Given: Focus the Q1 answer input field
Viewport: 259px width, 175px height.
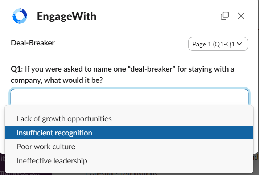Looking at the screenshot, I should (x=129, y=98).
